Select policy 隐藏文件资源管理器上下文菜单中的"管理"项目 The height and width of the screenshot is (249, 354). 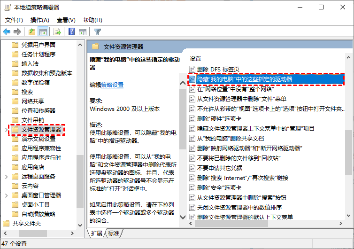pyautogui.click(x=255, y=129)
